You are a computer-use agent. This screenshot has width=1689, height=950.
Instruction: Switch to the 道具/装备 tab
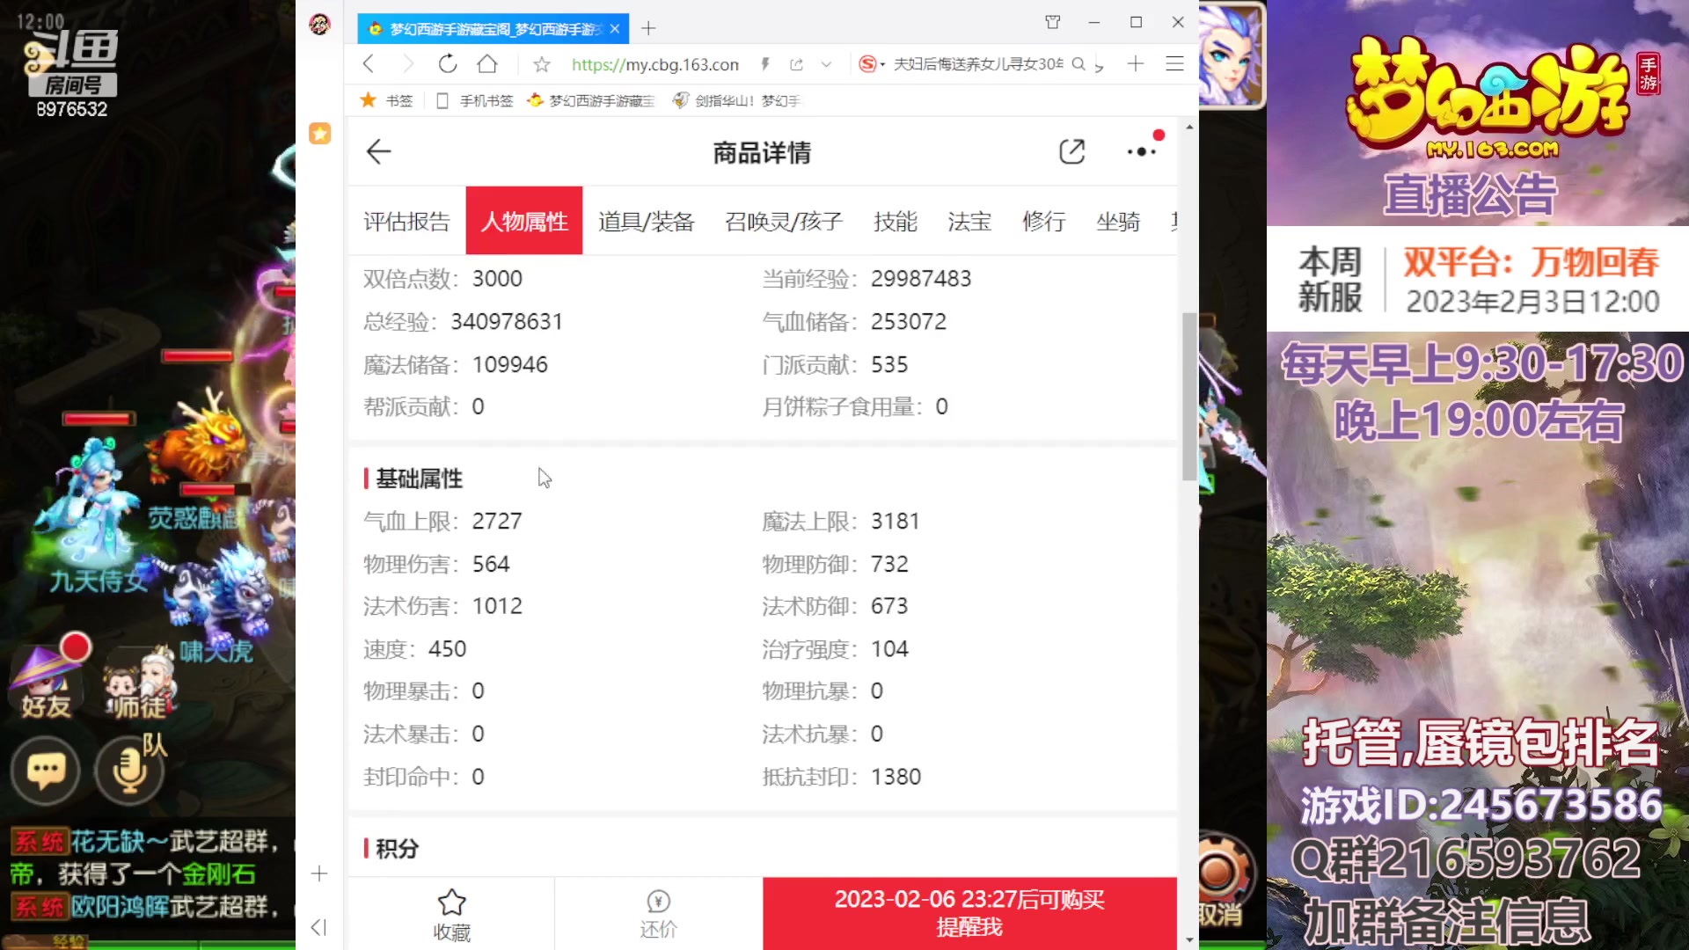pyautogui.click(x=647, y=222)
